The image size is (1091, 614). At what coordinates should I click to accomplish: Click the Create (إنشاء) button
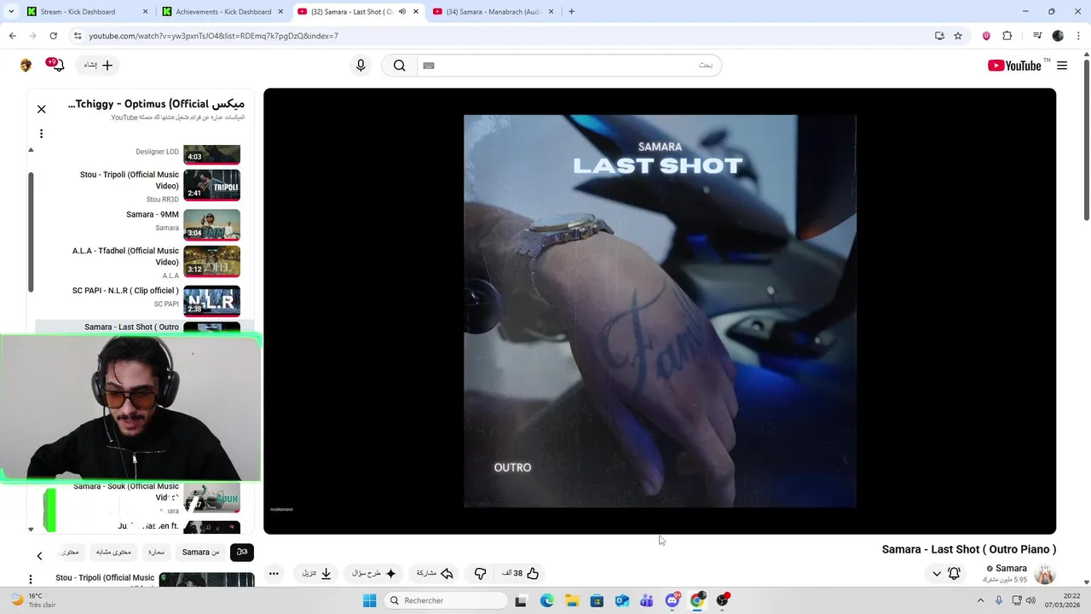[x=98, y=66]
